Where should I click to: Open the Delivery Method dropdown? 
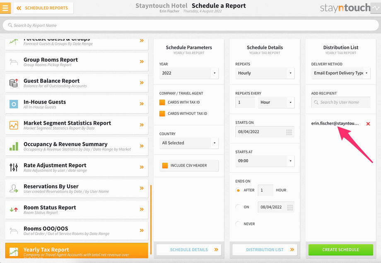click(341, 73)
